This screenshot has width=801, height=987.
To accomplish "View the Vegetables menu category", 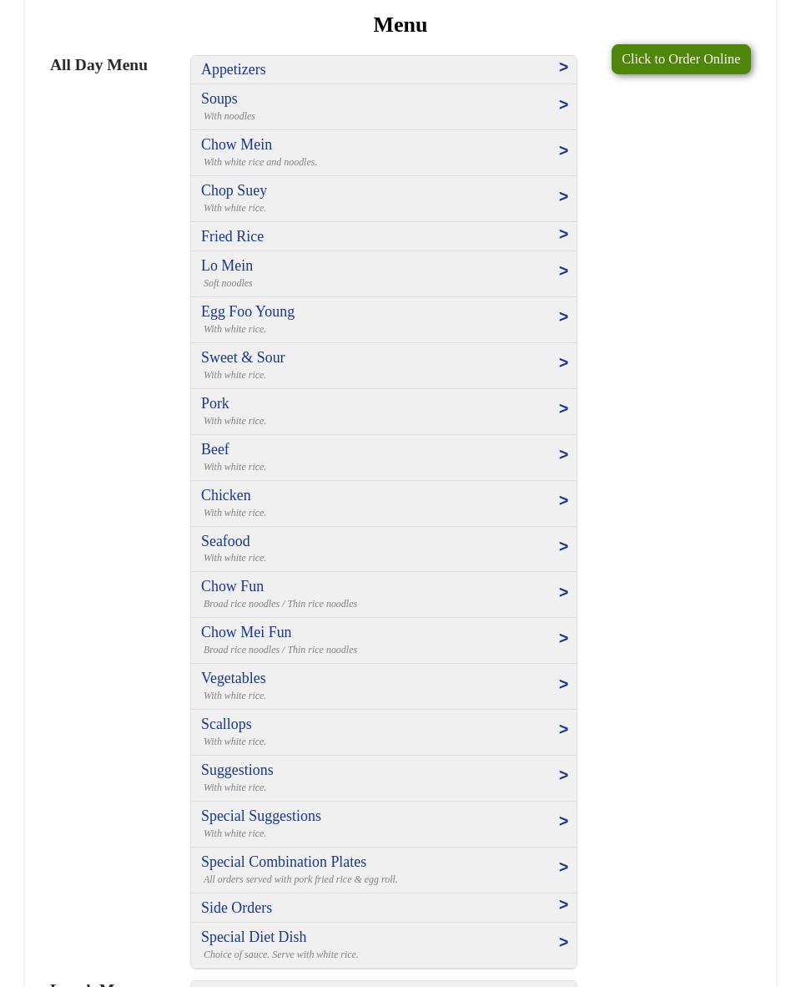I will coord(234,678).
